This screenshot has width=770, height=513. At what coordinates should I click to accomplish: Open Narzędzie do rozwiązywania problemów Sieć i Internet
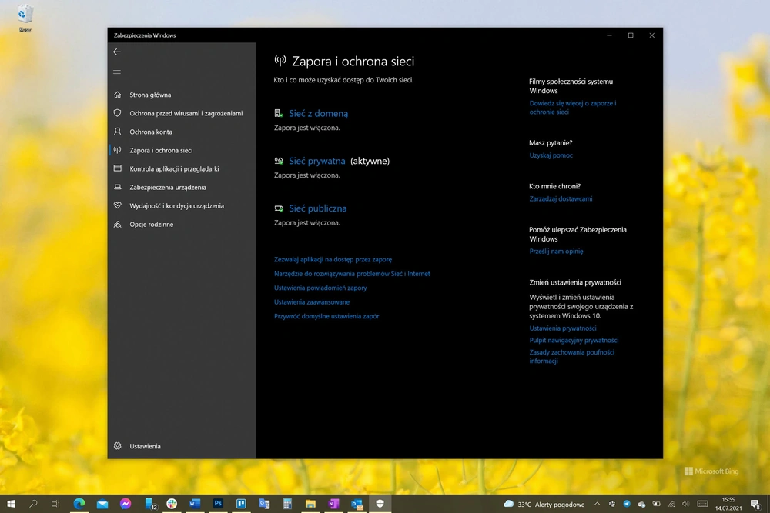click(352, 274)
